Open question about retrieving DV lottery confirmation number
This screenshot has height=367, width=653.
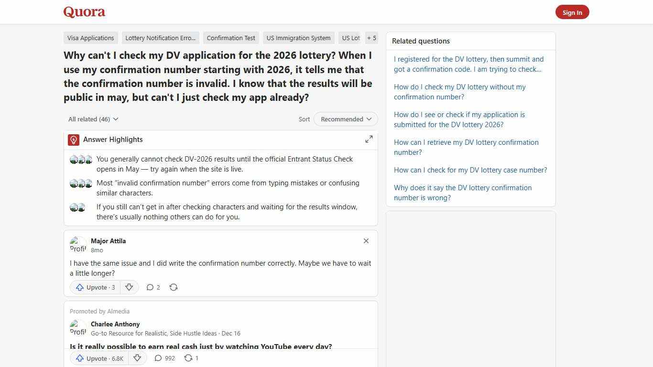coord(466,147)
